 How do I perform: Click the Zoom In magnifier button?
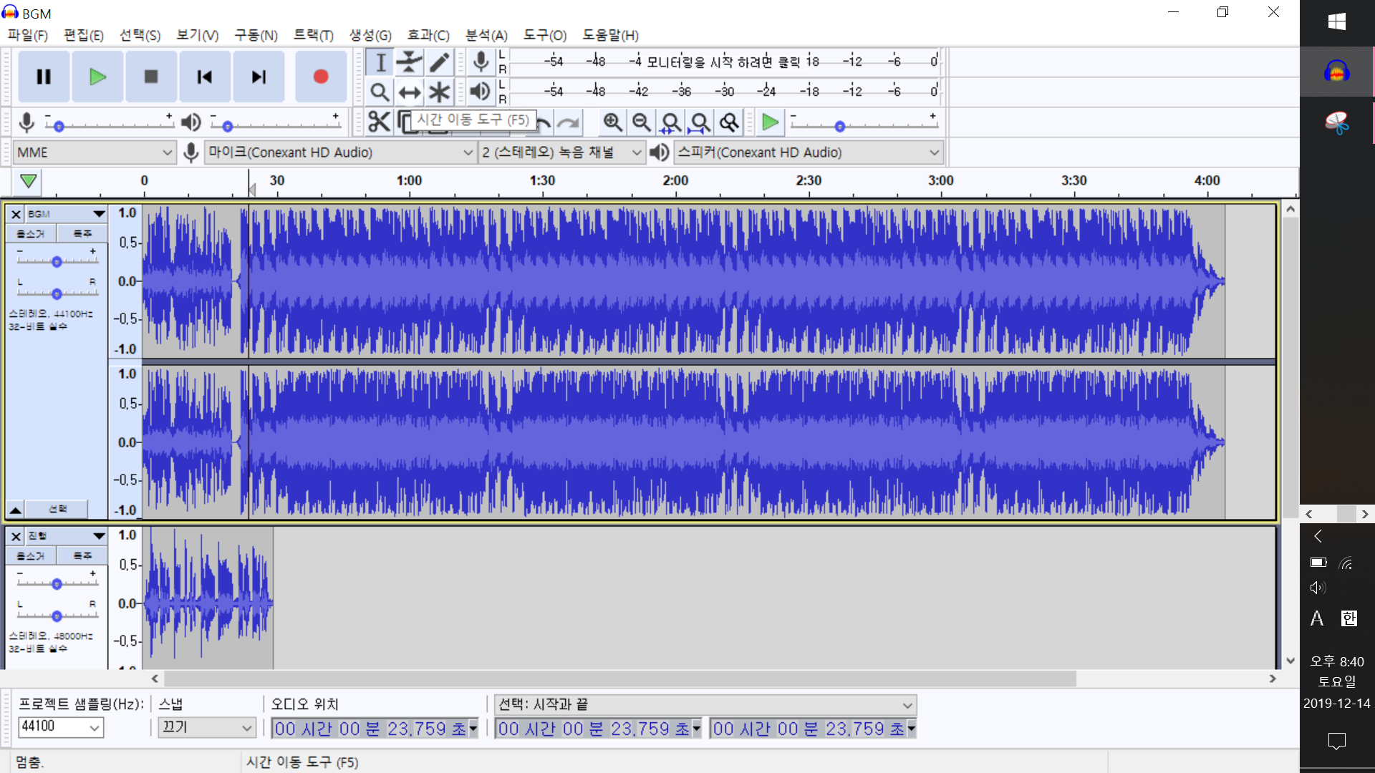(x=612, y=122)
